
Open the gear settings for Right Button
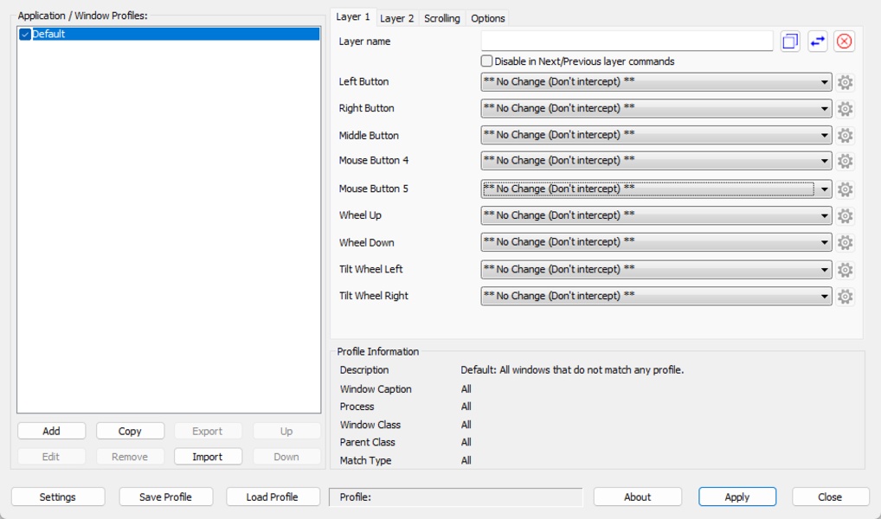pos(845,109)
